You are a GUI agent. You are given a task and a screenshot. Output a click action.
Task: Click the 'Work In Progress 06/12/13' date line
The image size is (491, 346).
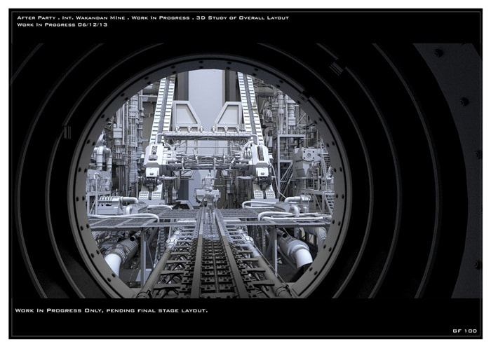[x=62, y=25]
